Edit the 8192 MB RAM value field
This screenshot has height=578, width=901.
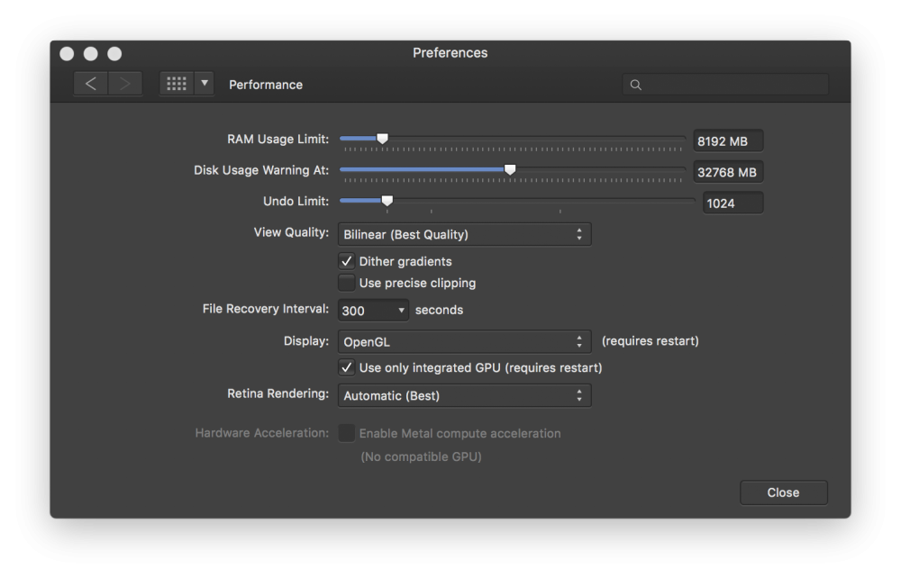728,141
